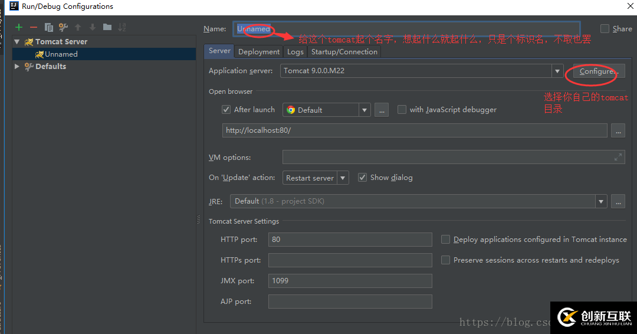The image size is (637, 334).
Task: Open the Application server dropdown
Action: pyautogui.click(x=557, y=71)
